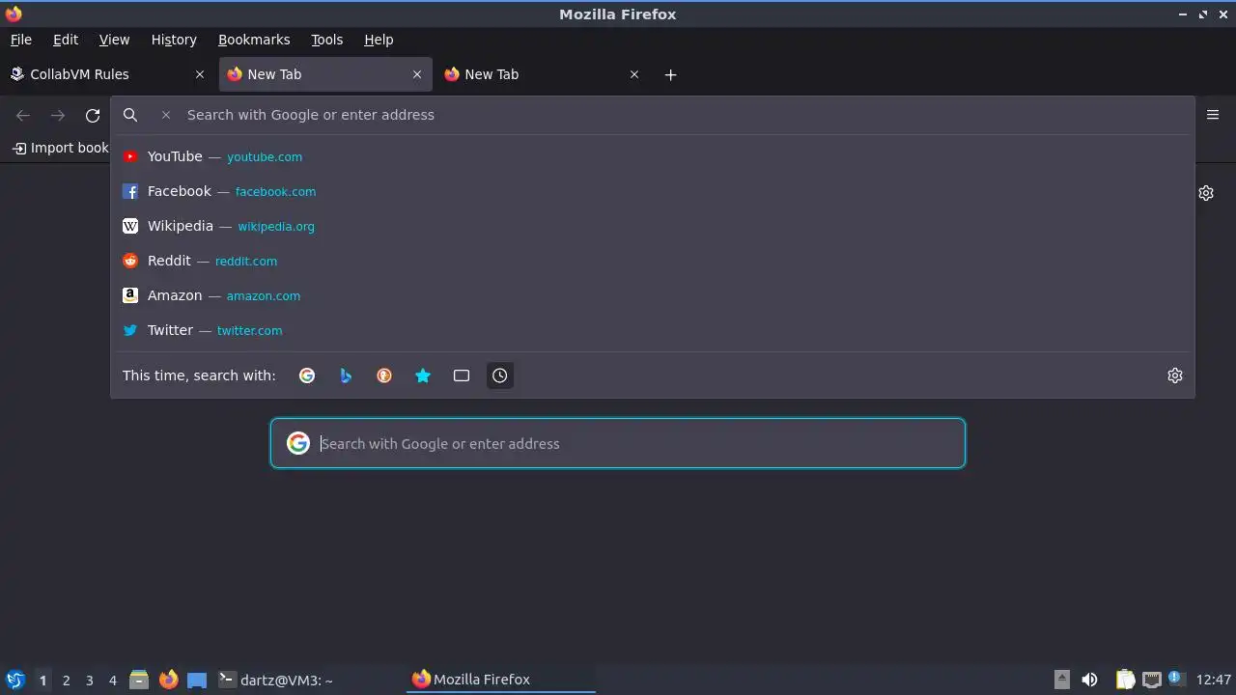Close the active New Tab
Image resolution: width=1236 pixels, height=695 pixels.
pyautogui.click(x=417, y=74)
